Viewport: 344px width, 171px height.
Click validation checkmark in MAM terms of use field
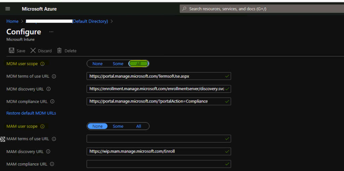227,139
